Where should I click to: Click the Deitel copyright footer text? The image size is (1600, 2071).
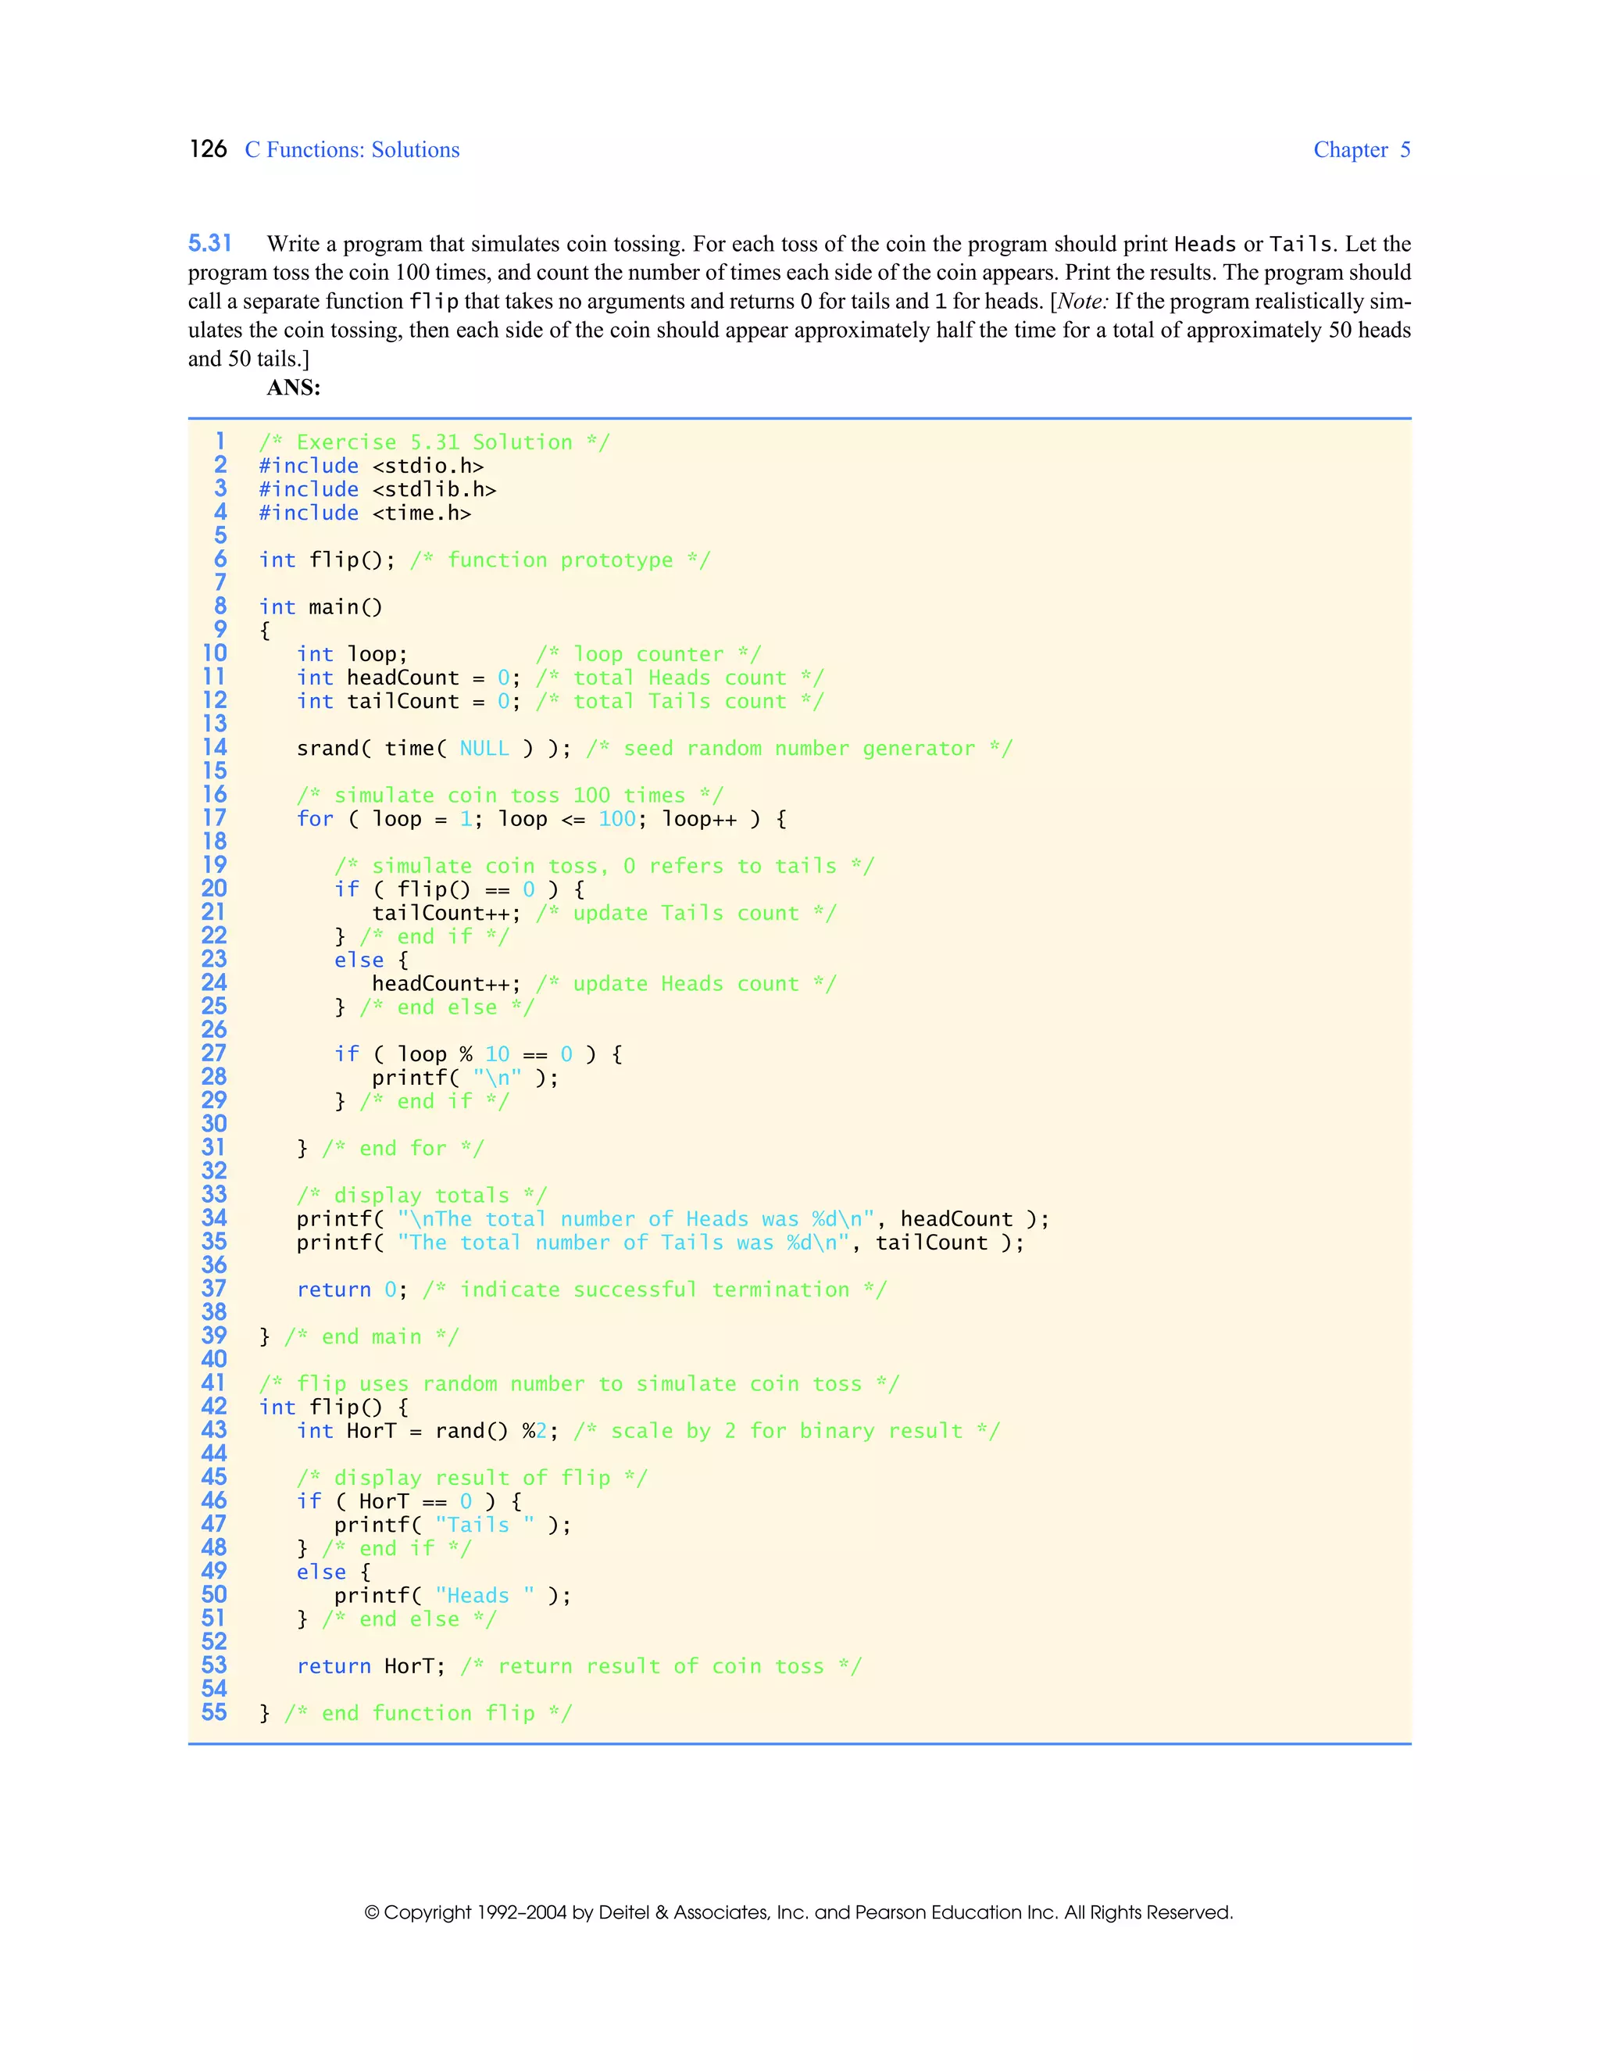(x=799, y=1912)
